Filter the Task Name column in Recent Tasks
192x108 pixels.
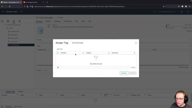coord(17,95)
